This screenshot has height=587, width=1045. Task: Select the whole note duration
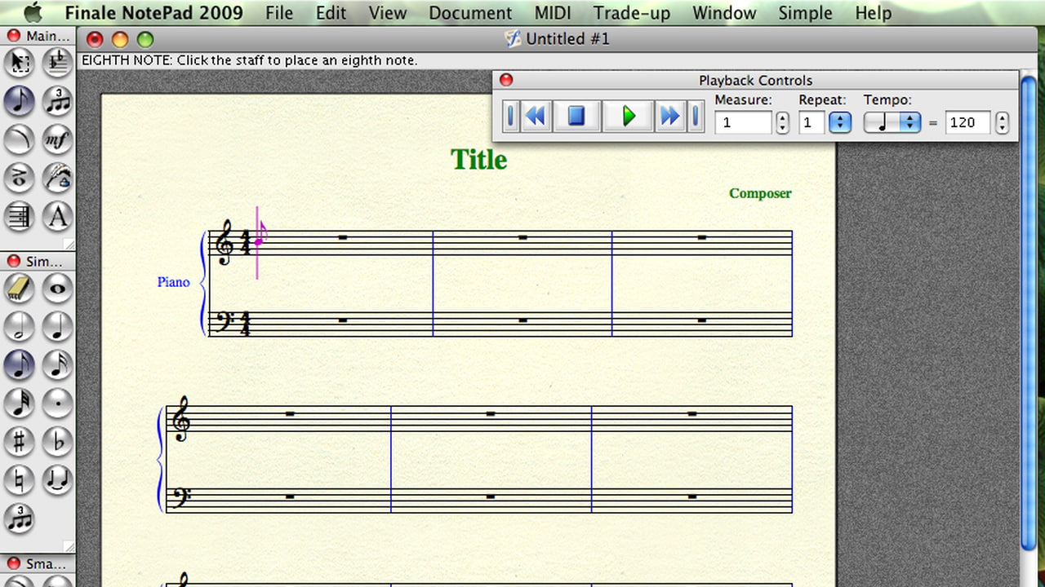point(57,288)
